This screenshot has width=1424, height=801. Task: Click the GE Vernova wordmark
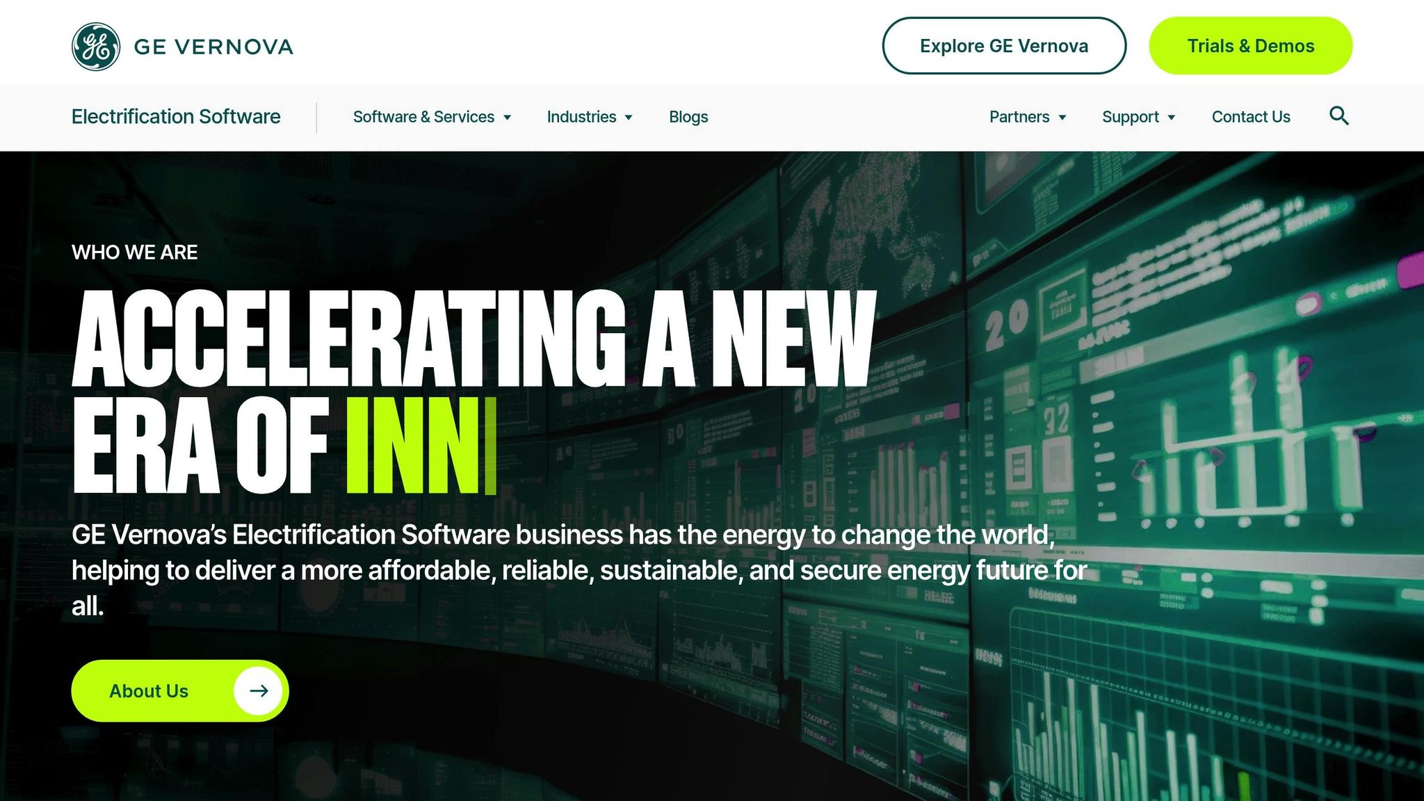[x=213, y=47]
